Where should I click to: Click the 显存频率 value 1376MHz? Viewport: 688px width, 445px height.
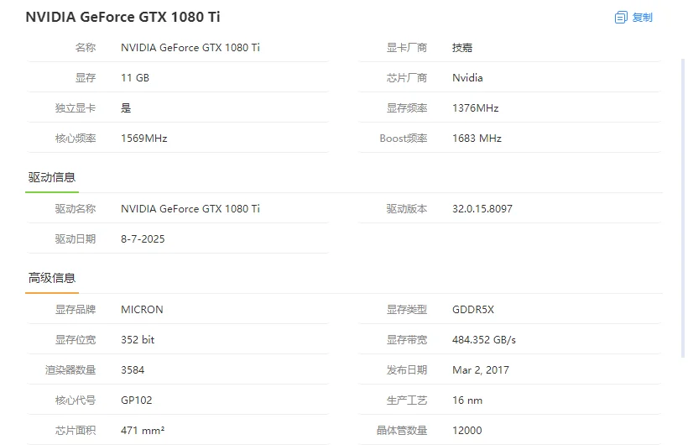(x=475, y=108)
